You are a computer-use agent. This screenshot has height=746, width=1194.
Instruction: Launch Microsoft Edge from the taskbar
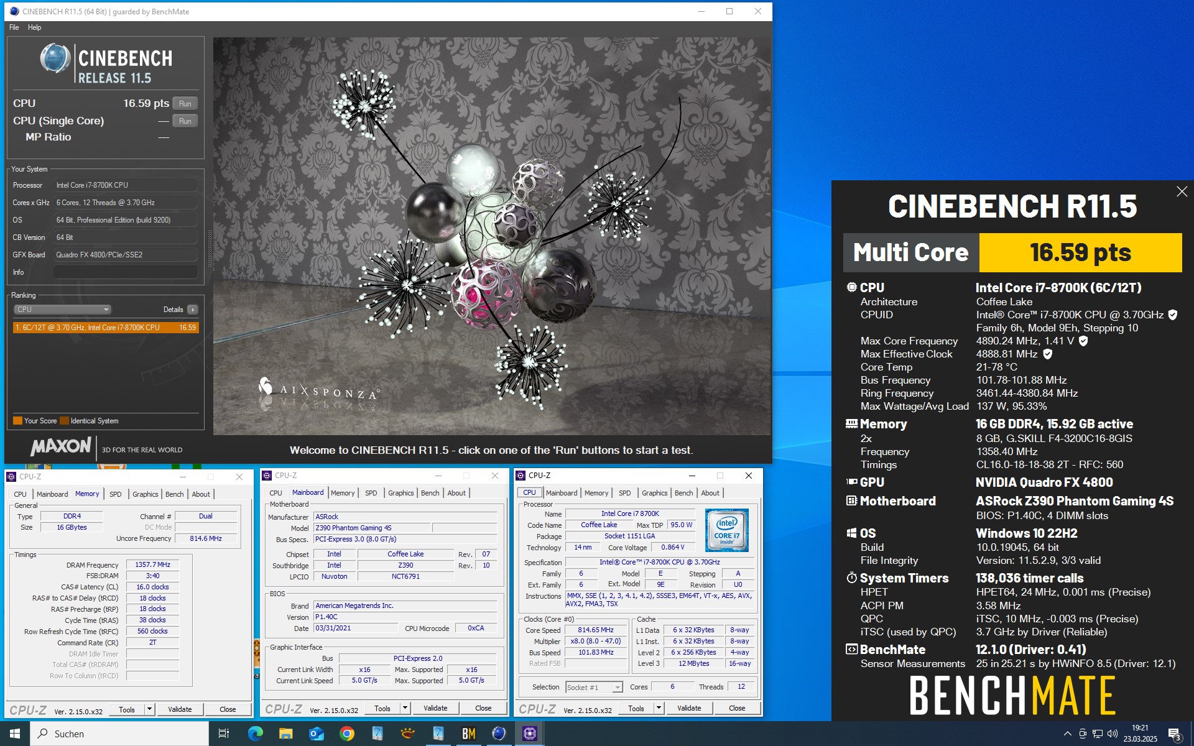(x=255, y=734)
